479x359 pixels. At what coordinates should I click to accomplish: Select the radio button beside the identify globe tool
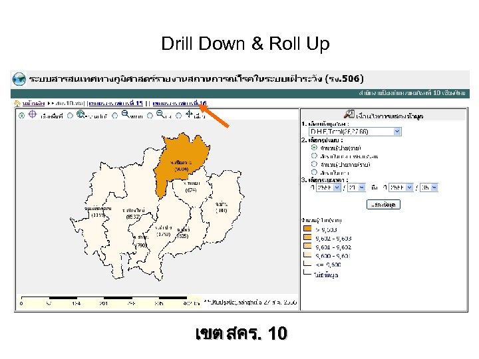[70, 116]
